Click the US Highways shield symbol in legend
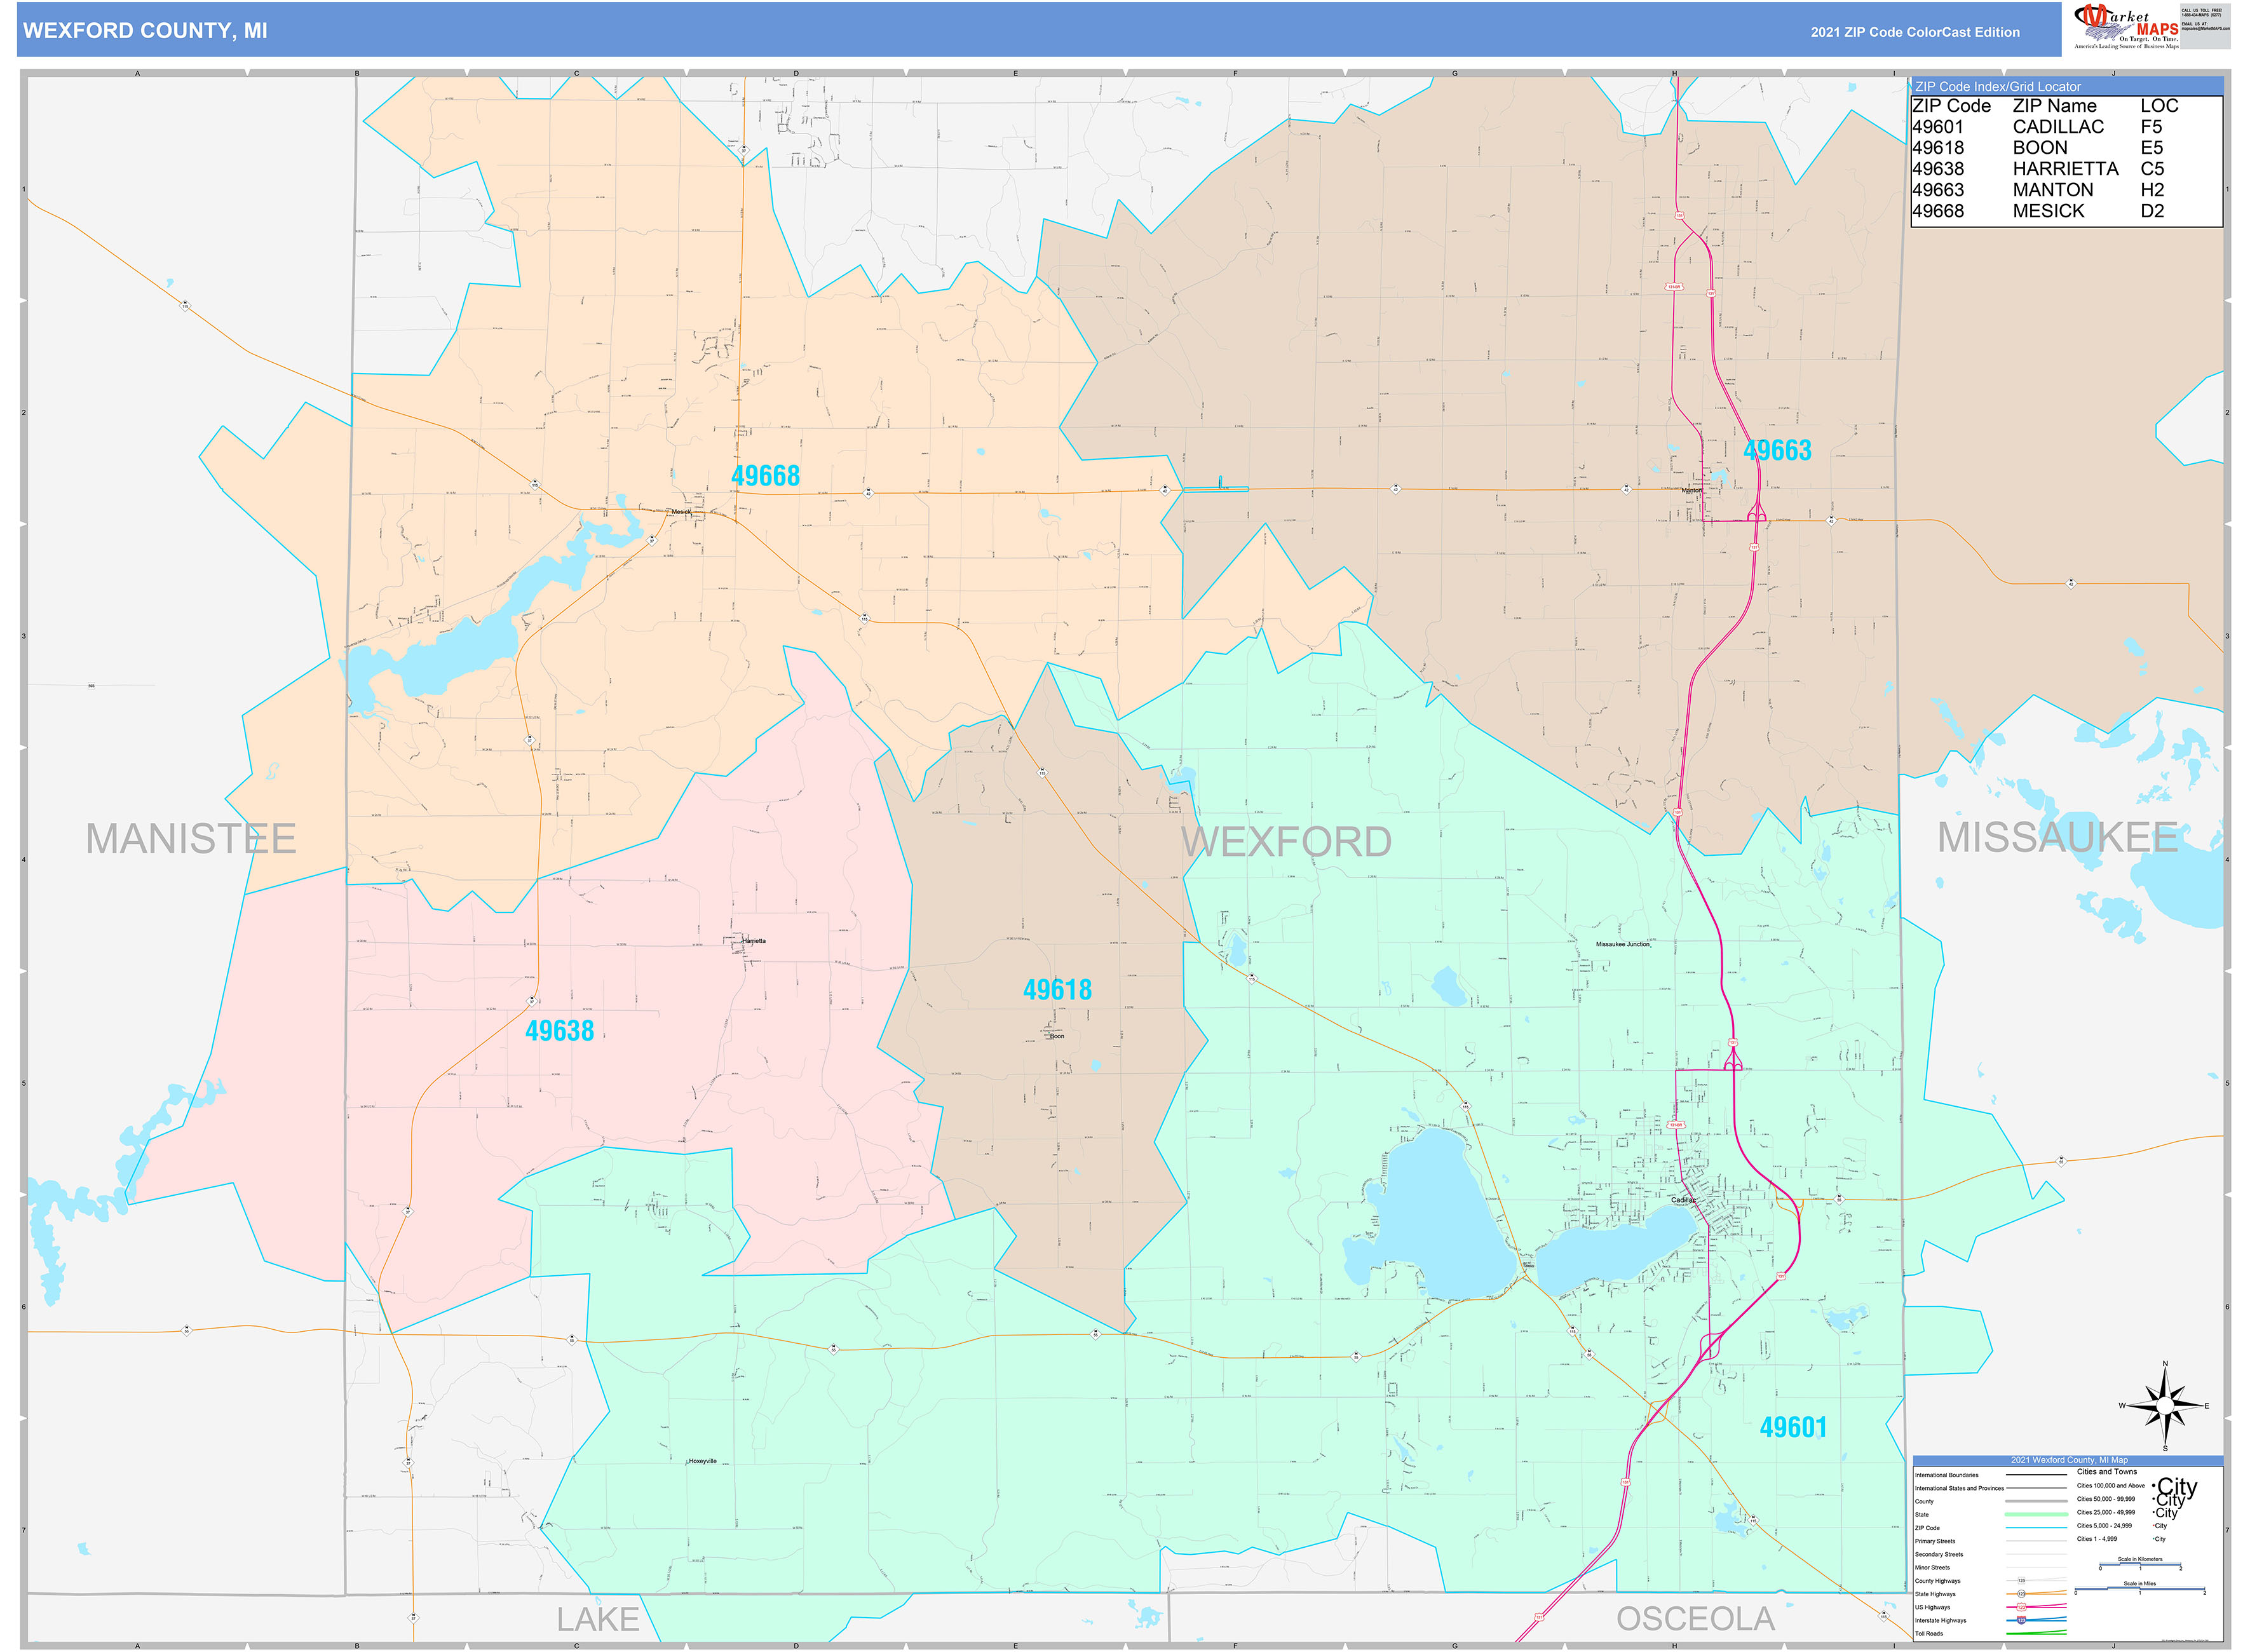The height and width of the screenshot is (1652, 2250). tap(2022, 1607)
